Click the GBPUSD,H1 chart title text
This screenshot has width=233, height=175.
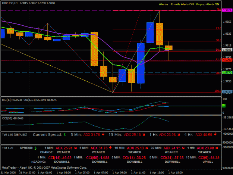click(x=10, y=3)
